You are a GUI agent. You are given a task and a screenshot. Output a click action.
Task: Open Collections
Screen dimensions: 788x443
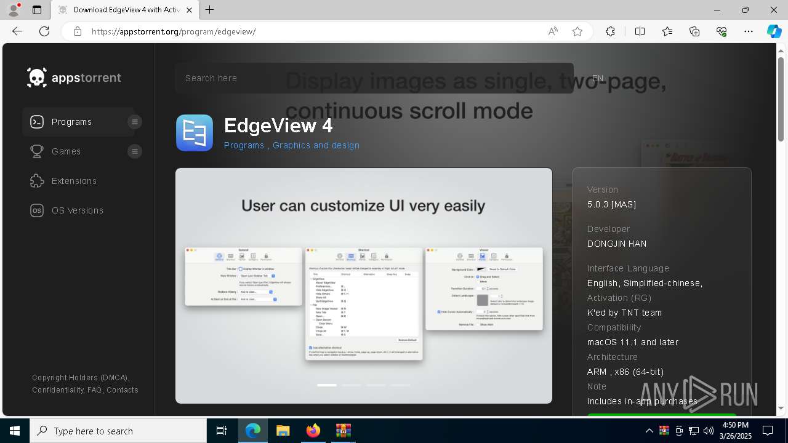coord(694,31)
